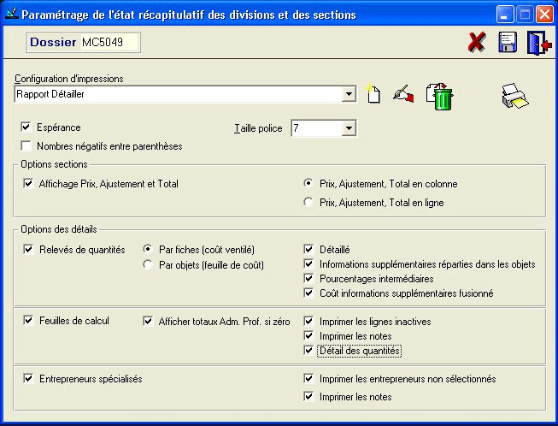The height and width of the screenshot is (426, 558).
Task: Select Par objets (feuille de coût)
Action: pos(148,265)
